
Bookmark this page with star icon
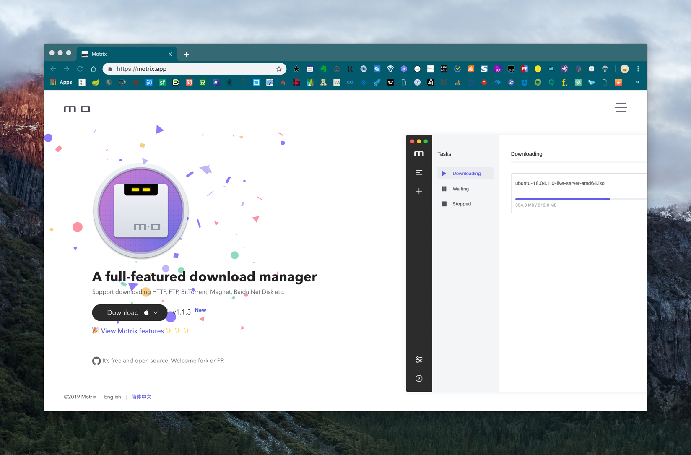click(279, 69)
